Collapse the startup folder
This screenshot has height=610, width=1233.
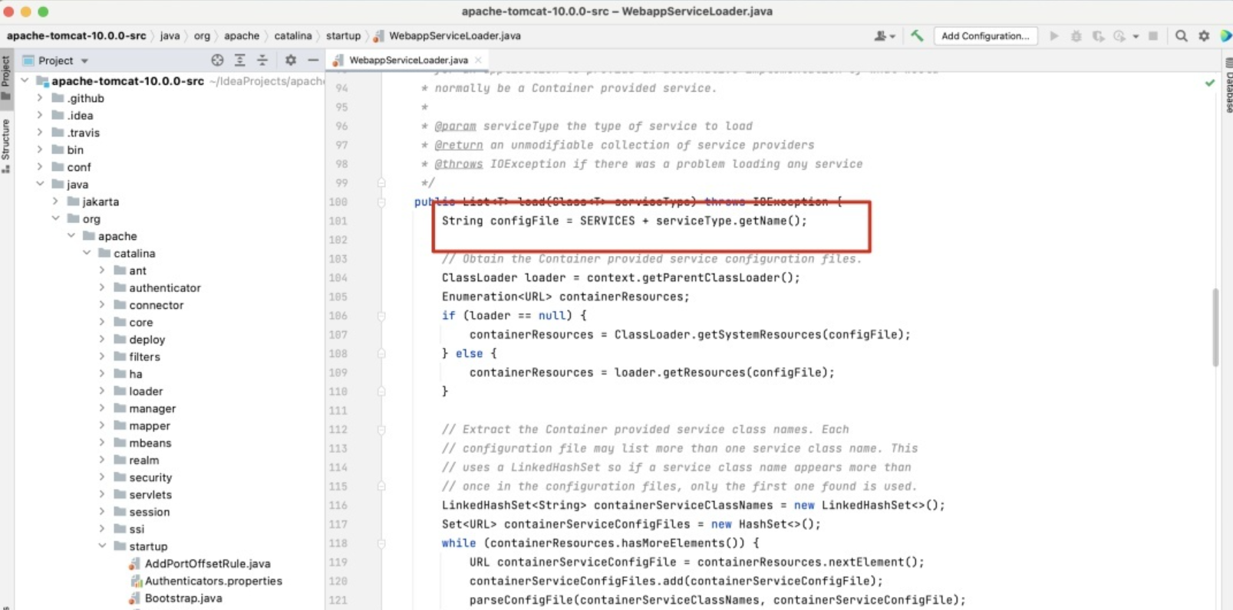point(102,546)
